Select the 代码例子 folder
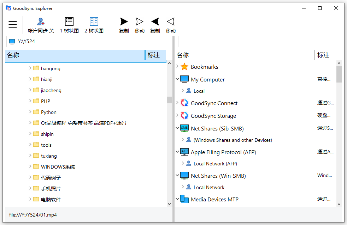 tap(51, 177)
